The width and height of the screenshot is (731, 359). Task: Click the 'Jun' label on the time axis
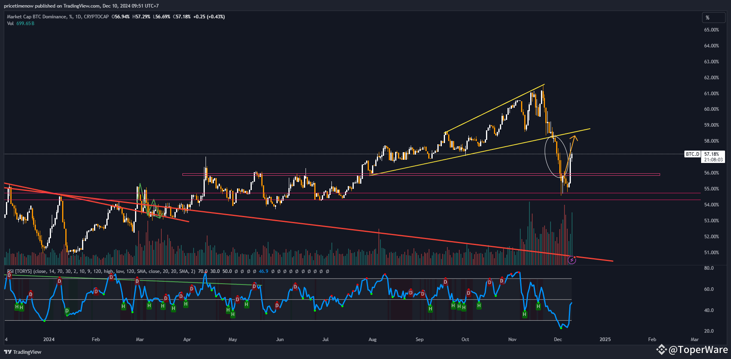[x=280, y=339]
